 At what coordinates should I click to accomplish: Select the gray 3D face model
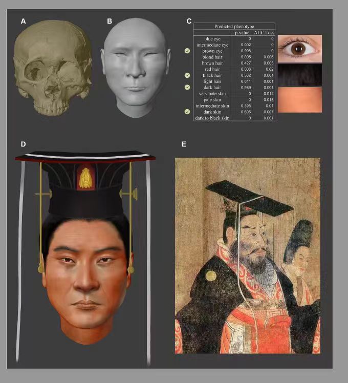pyautogui.click(x=136, y=67)
